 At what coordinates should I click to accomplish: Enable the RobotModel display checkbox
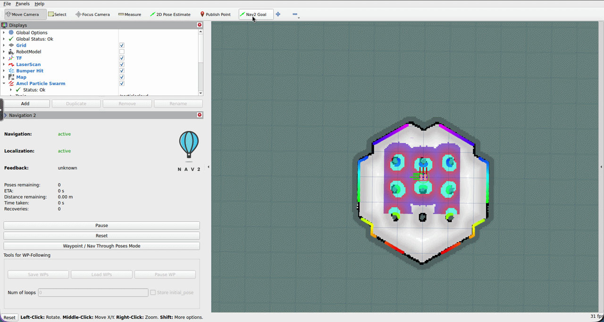[122, 51]
